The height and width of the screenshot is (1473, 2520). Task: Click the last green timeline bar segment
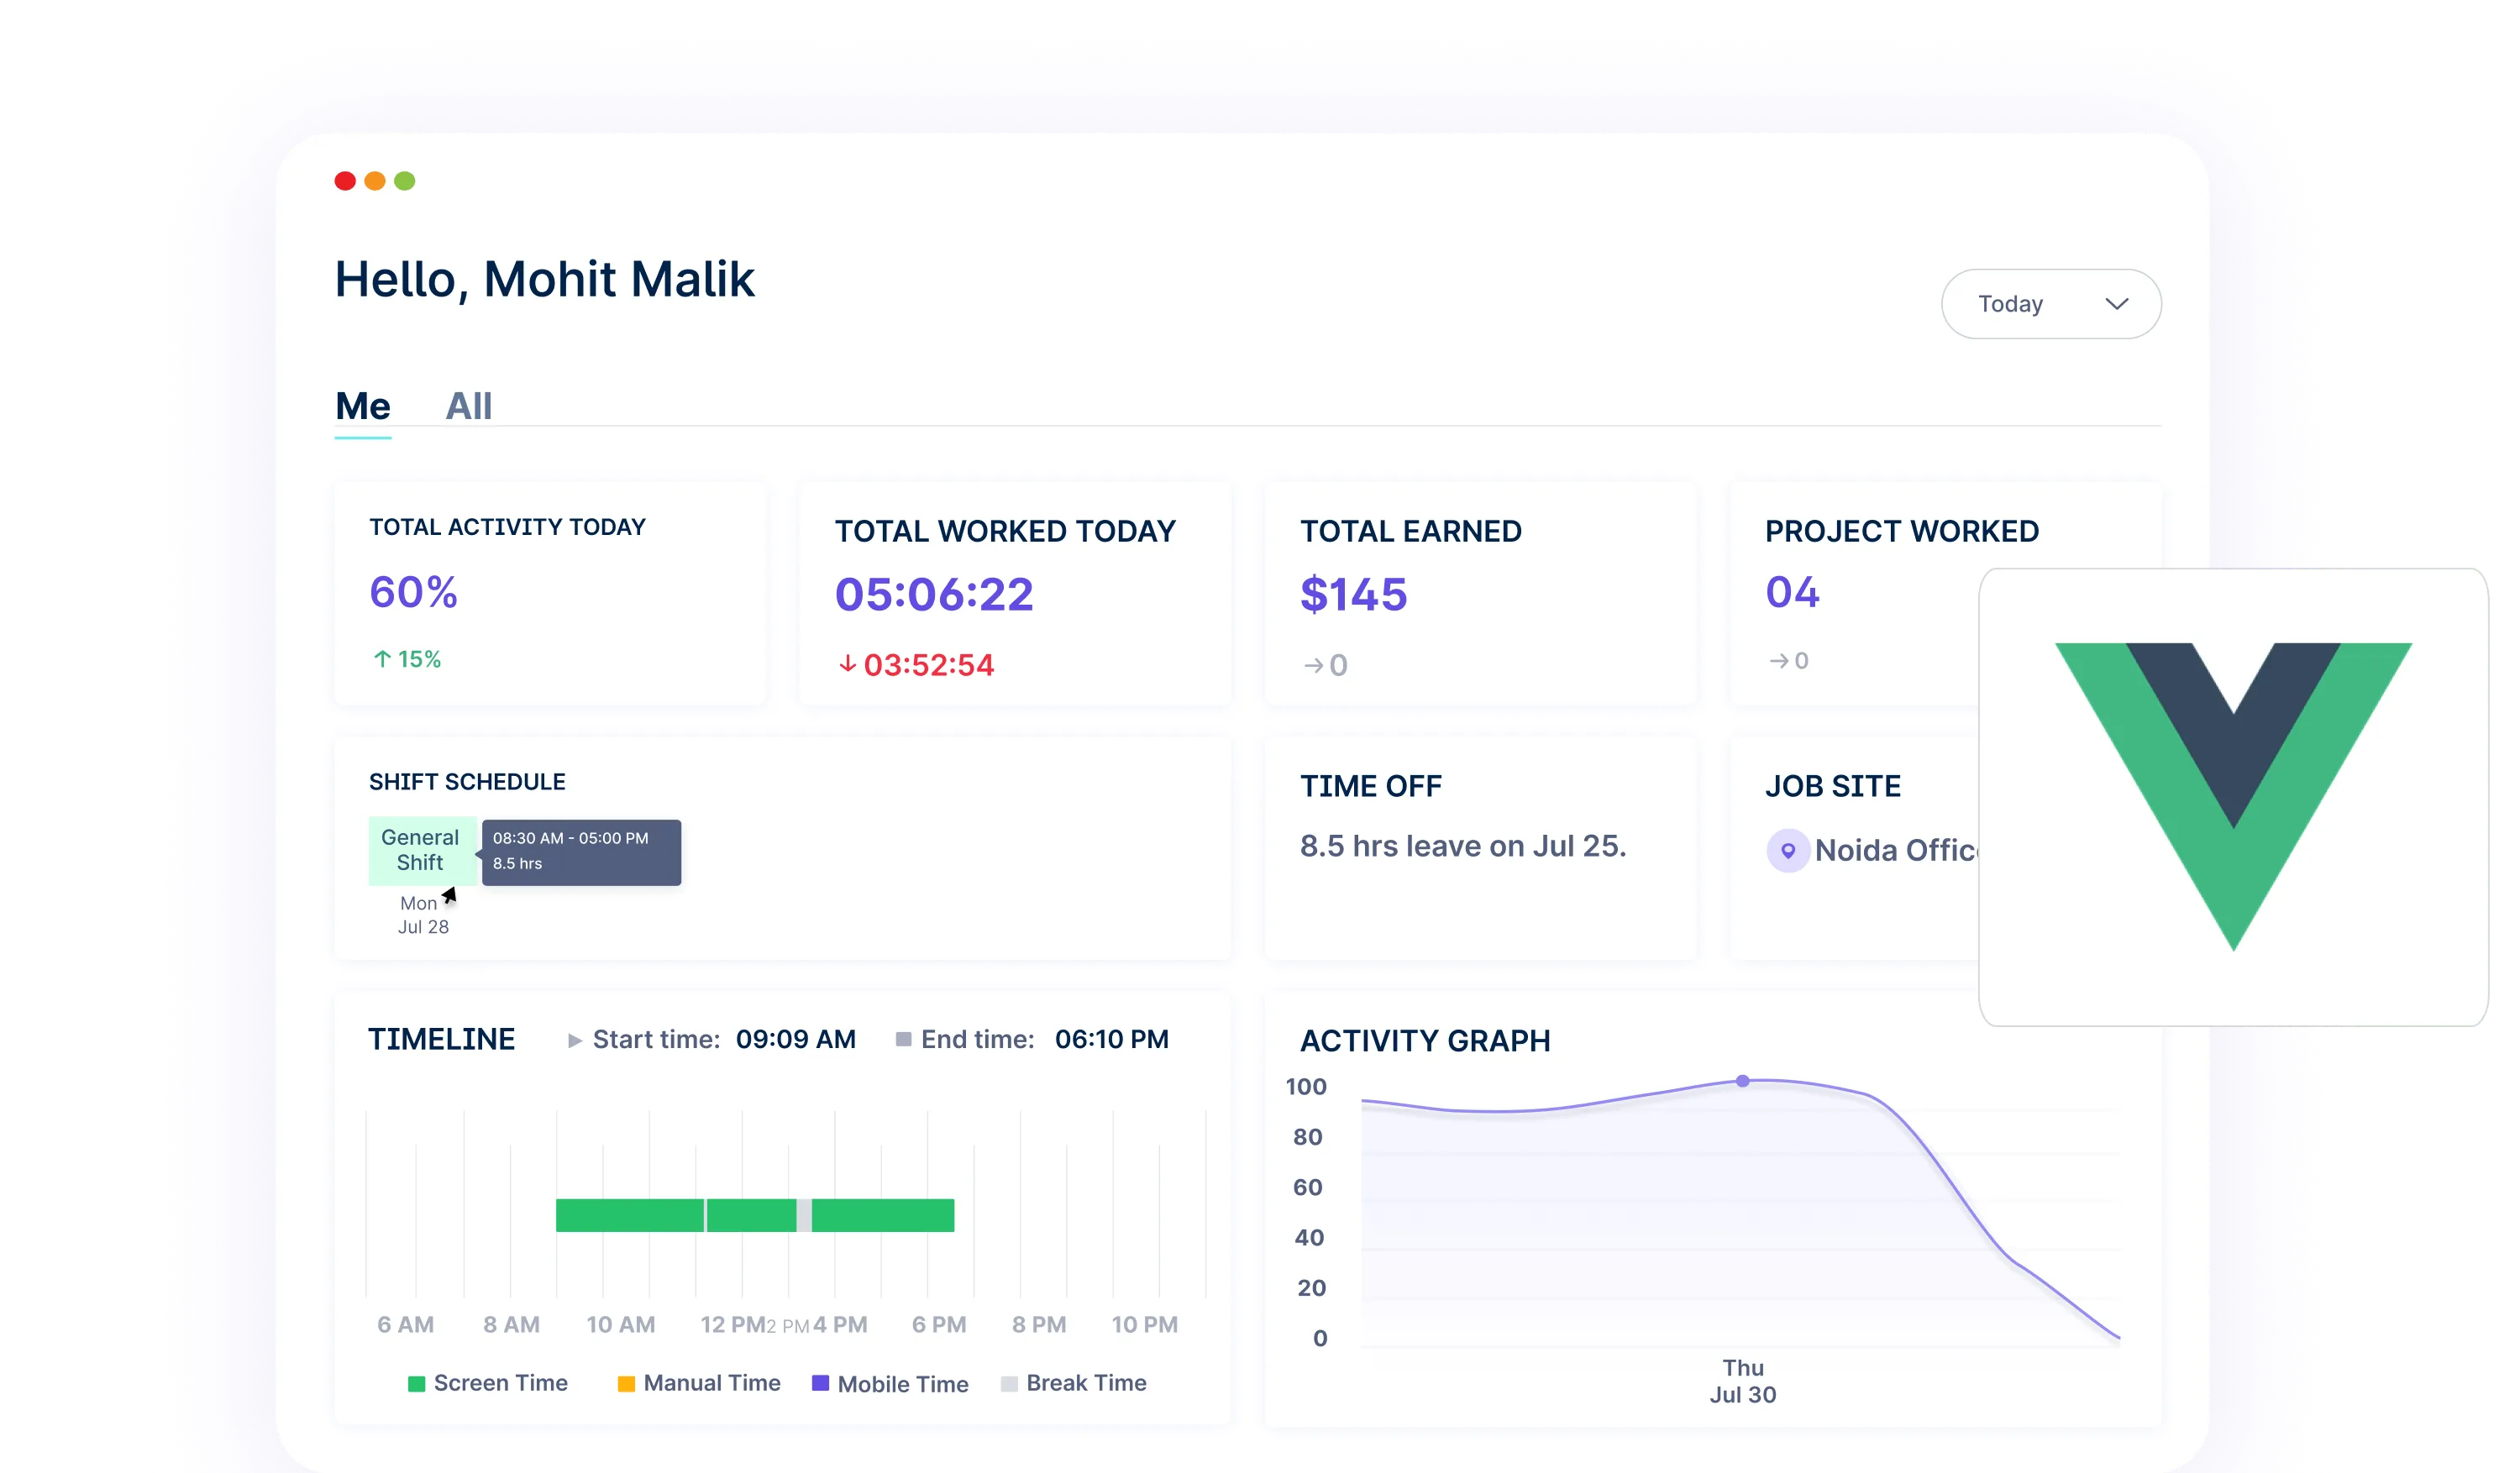(883, 1215)
